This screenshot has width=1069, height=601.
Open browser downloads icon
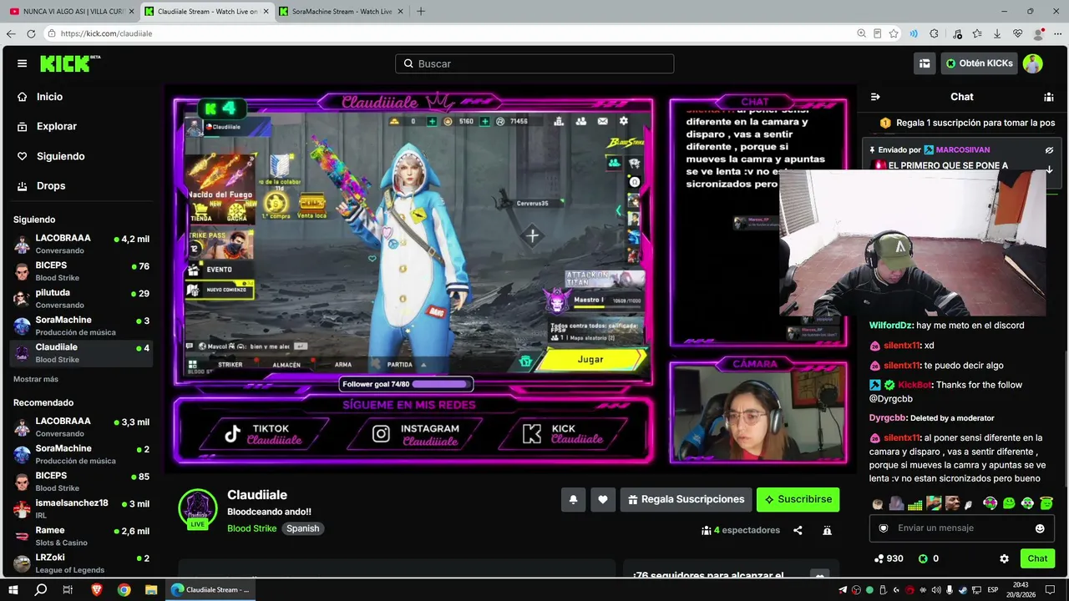[x=997, y=33]
